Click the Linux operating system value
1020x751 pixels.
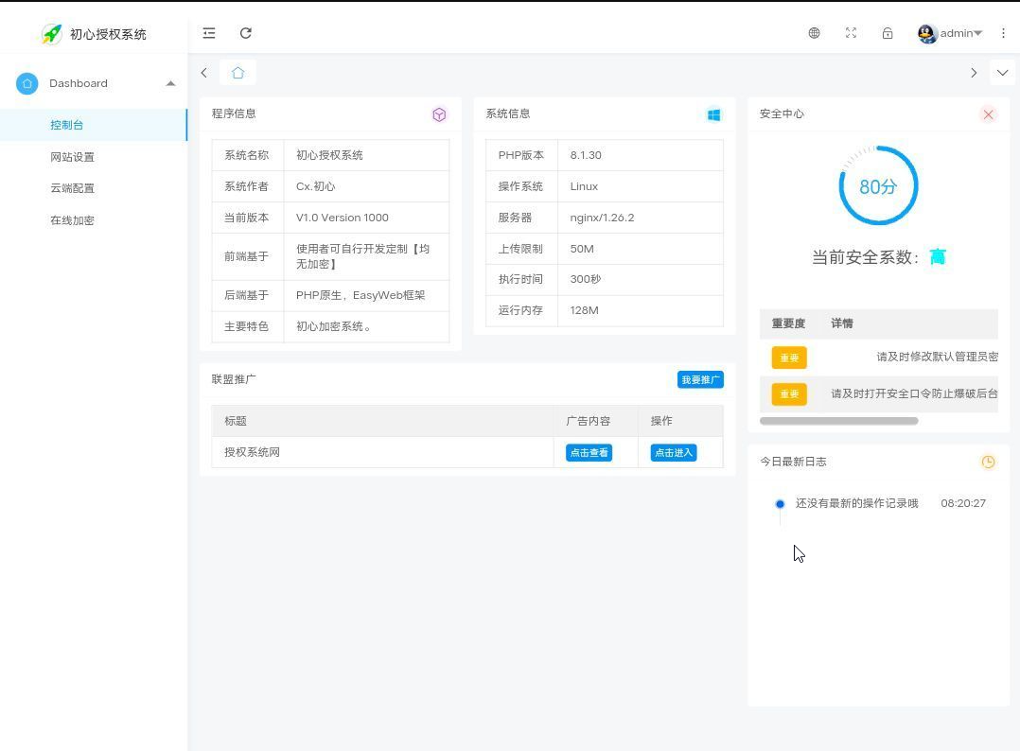[584, 186]
